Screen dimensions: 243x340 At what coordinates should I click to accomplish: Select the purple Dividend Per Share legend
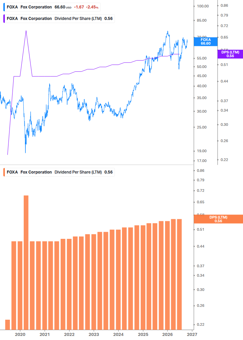(59, 19)
